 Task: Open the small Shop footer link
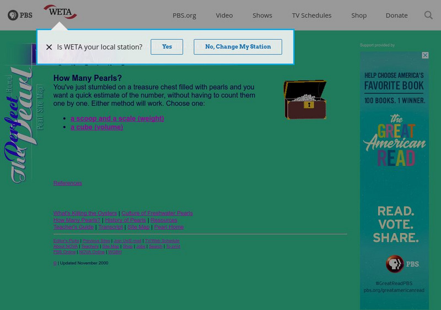click(x=128, y=247)
